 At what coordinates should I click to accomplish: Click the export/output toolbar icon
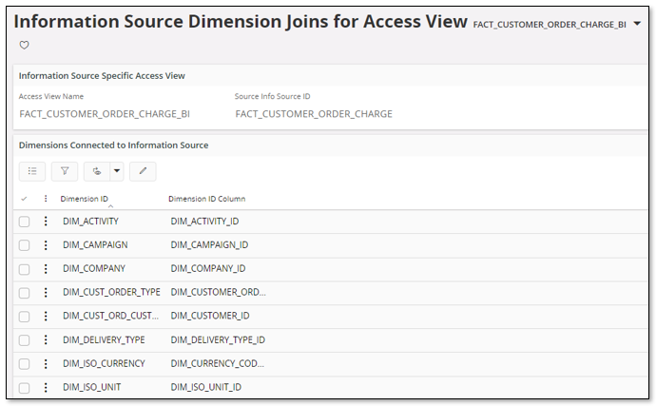[x=97, y=171]
